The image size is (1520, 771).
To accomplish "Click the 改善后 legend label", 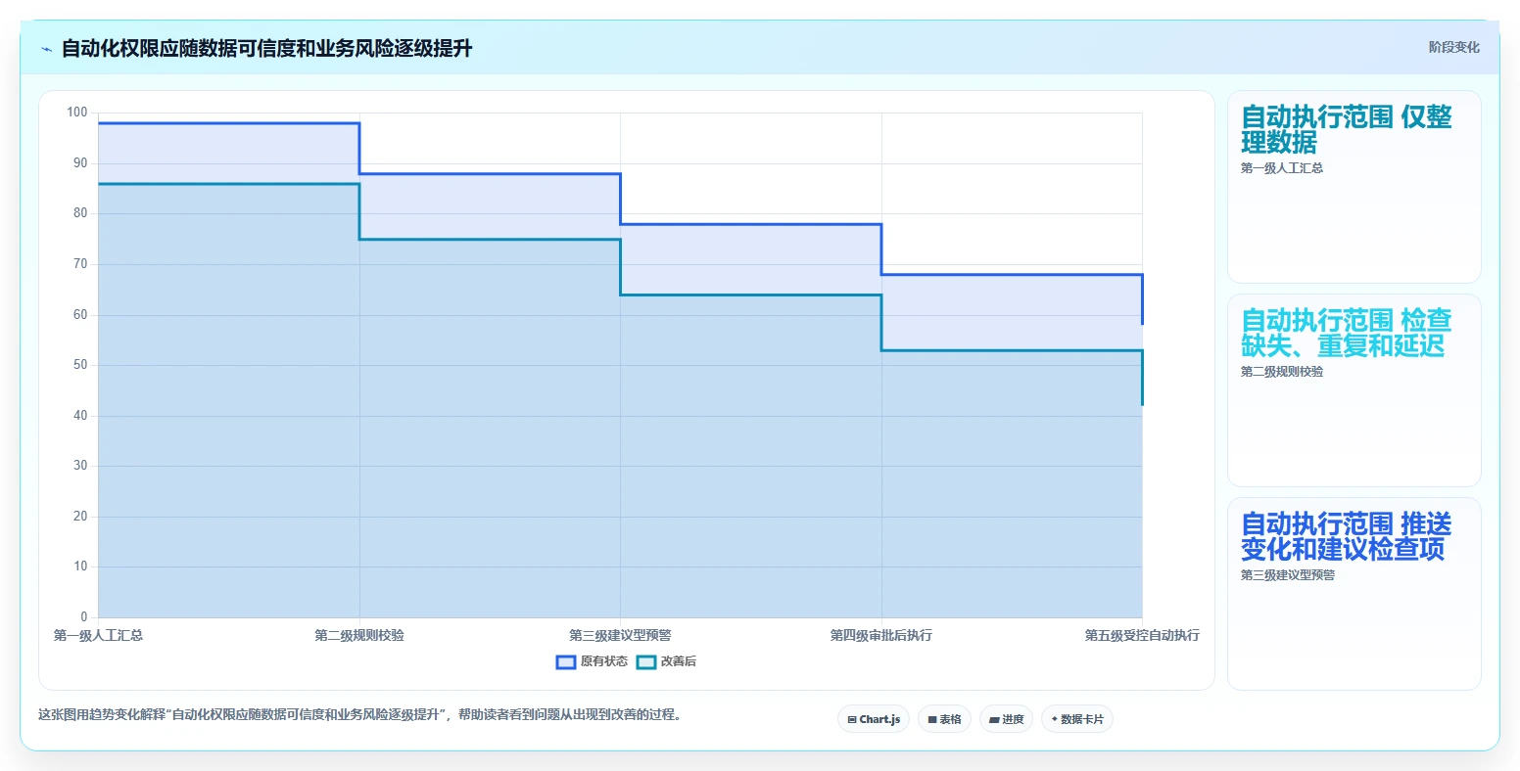I will 678,662.
